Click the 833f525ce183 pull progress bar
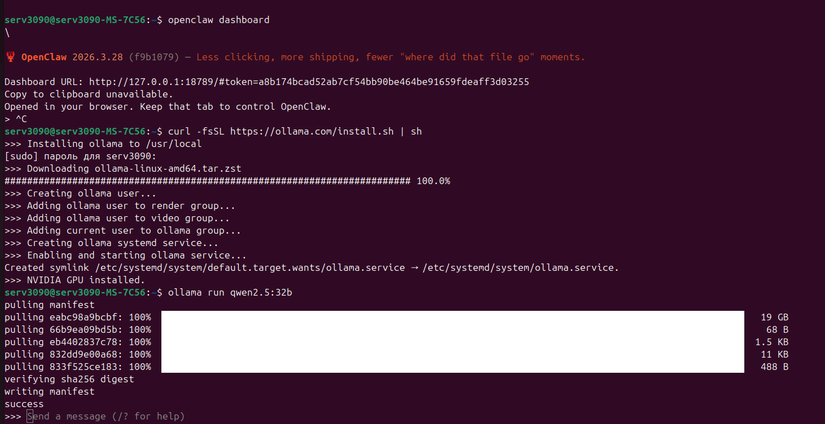The width and height of the screenshot is (825, 424). coord(453,367)
